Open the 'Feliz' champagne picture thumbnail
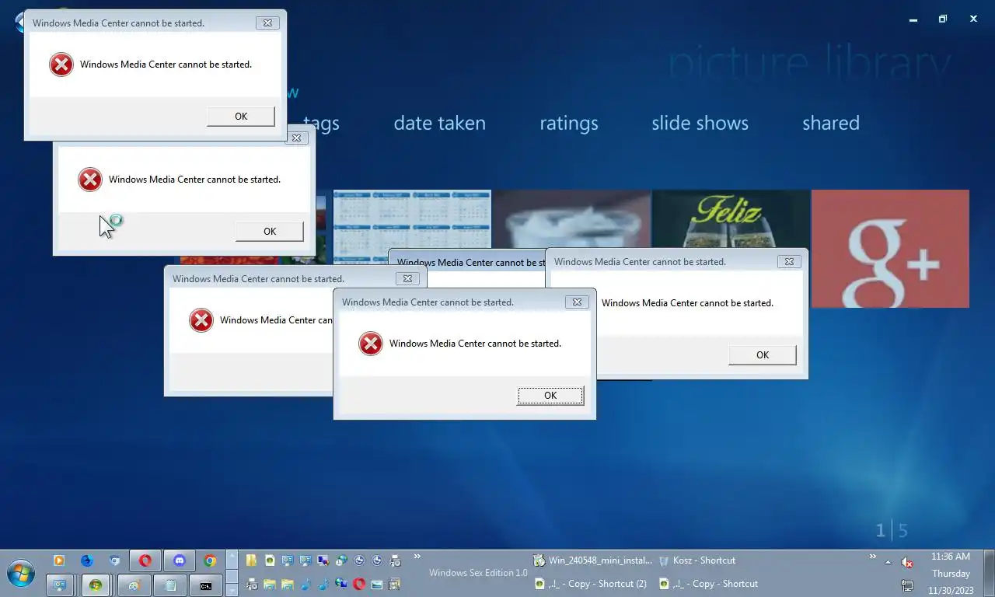The image size is (995, 597). coord(731,219)
